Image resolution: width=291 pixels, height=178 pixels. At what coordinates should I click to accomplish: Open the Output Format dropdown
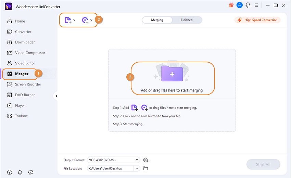[114, 160]
